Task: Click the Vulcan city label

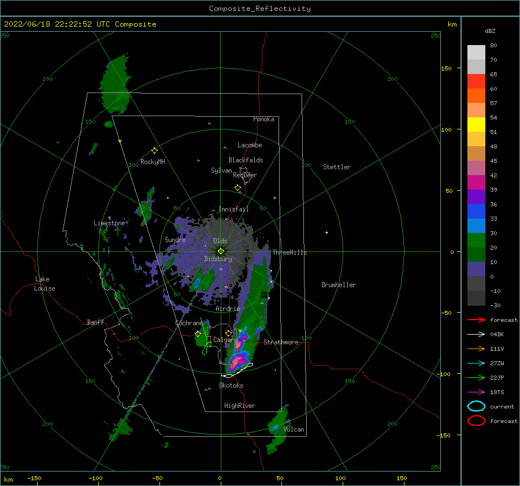Action: 294,429
